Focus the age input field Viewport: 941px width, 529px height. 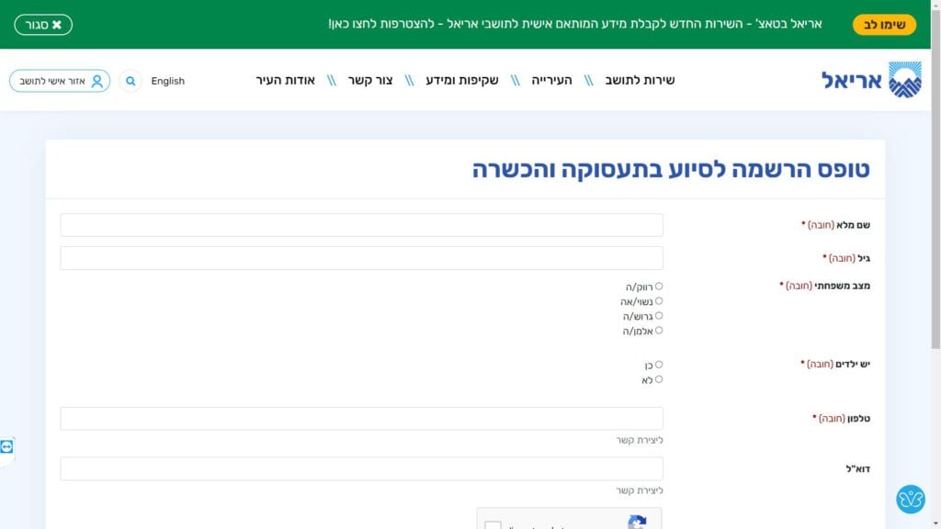click(361, 258)
